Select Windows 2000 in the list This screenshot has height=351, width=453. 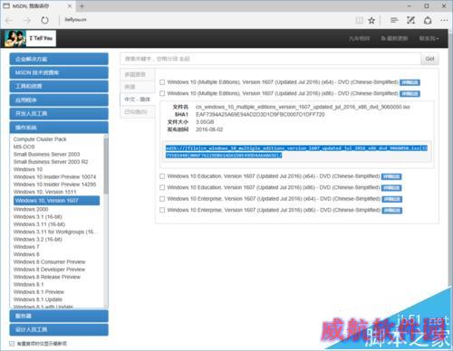point(31,209)
